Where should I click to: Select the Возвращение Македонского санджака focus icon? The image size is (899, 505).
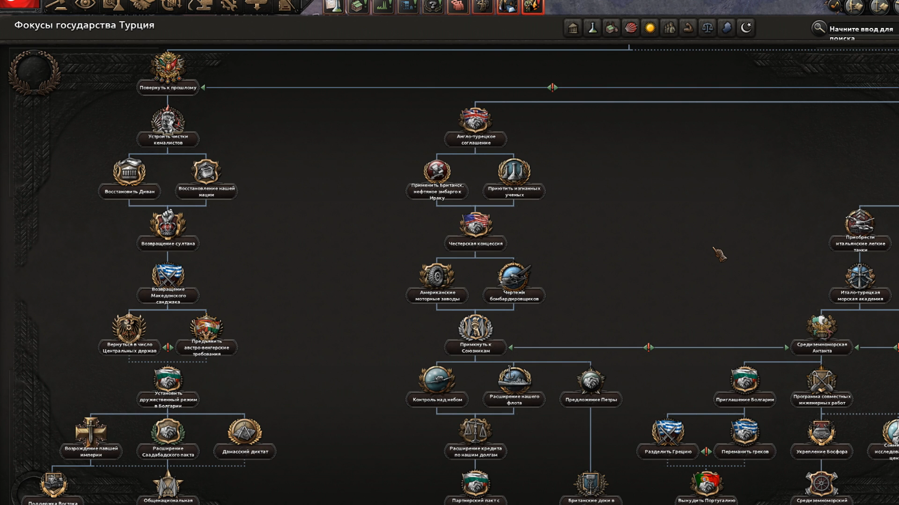click(168, 275)
